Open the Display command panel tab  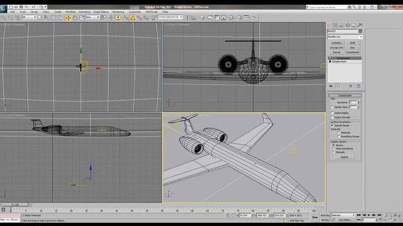(354, 25)
